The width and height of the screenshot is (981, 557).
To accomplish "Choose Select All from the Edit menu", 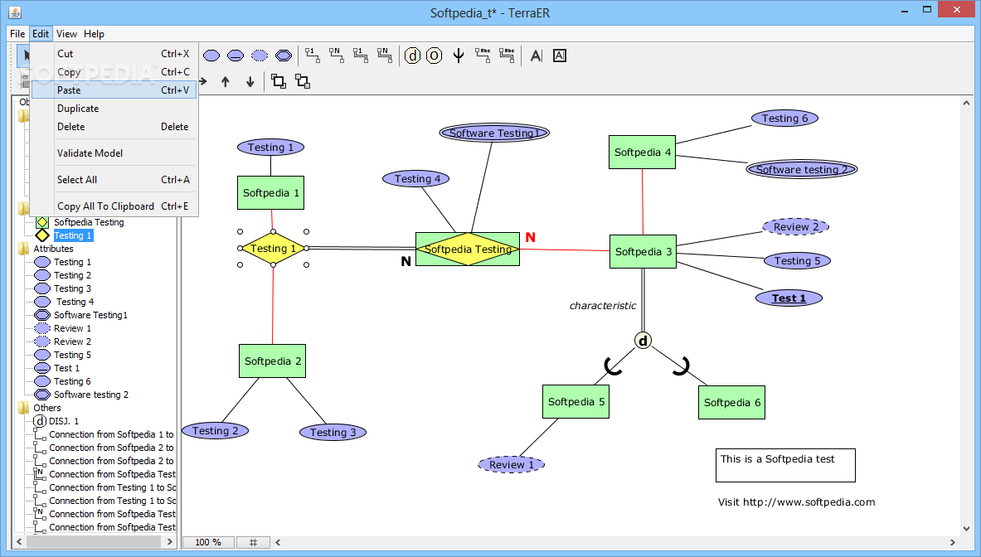I will coord(114,179).
